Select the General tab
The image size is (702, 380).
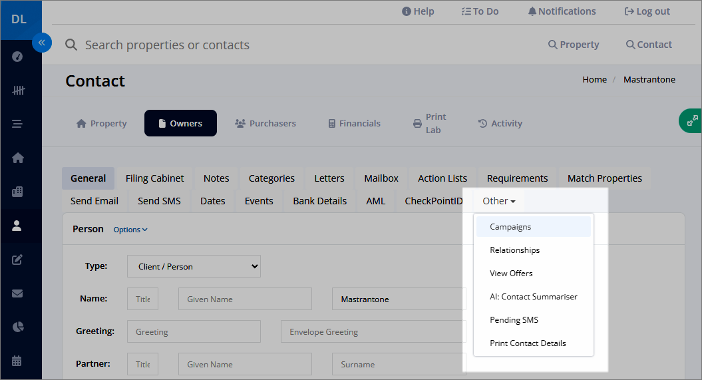click(x=88, y=178)
